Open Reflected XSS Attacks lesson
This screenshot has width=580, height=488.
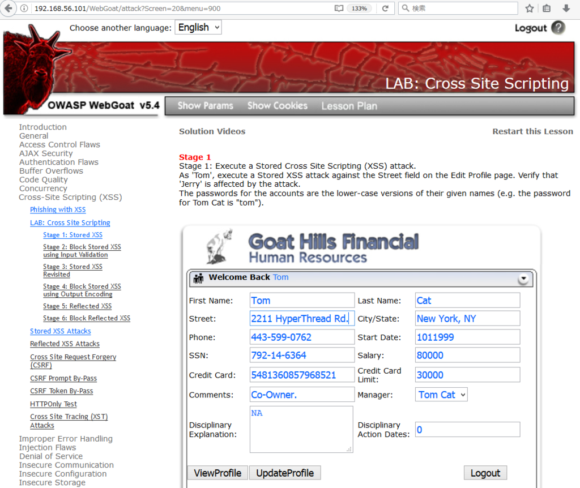click(x=65, y=344)
